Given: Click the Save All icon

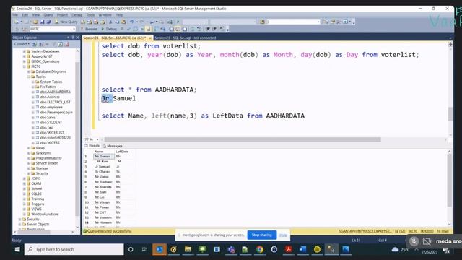Looking at the screenshot, I should point(48,22).
